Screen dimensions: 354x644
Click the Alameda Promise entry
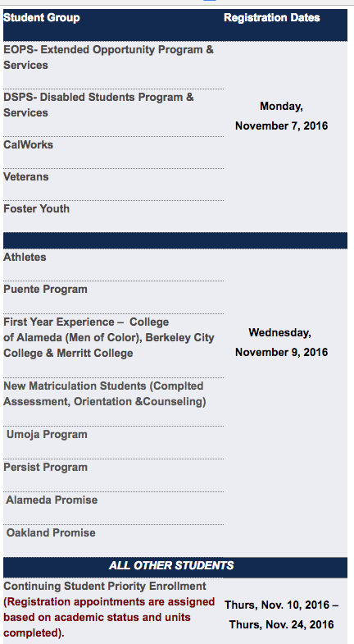(x=52, y=500)
